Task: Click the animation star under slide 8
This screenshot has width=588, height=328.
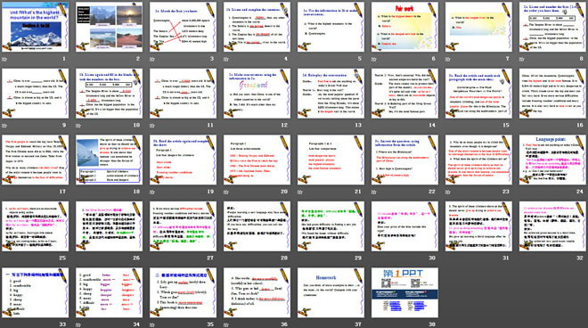Action: coord(522,59)
